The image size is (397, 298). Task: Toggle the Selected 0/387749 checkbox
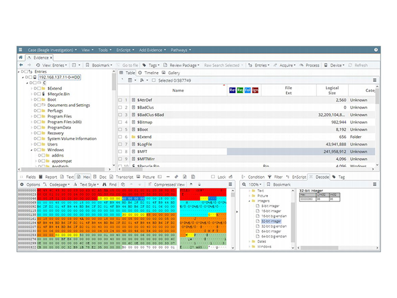pyautogui.click(x=154, y=80)
